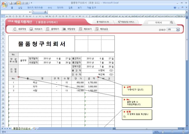Click the previous sheet navigation arrow
The height and width of the screenshot is (134, 189).
[5, 128]
